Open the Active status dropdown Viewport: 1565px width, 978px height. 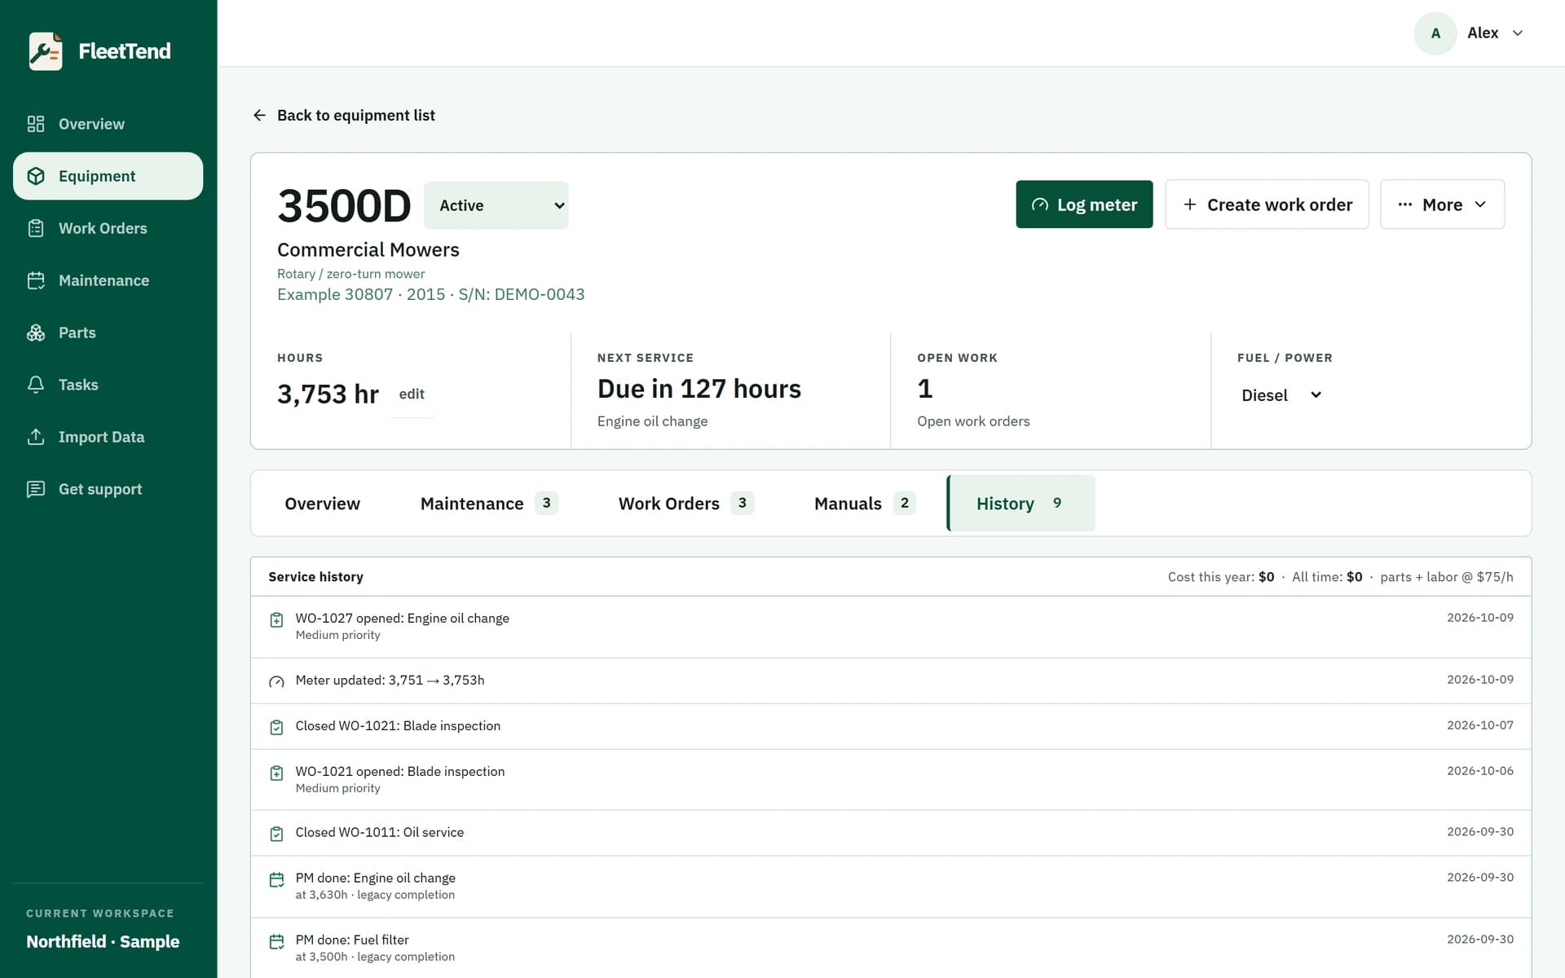[496, 205]
